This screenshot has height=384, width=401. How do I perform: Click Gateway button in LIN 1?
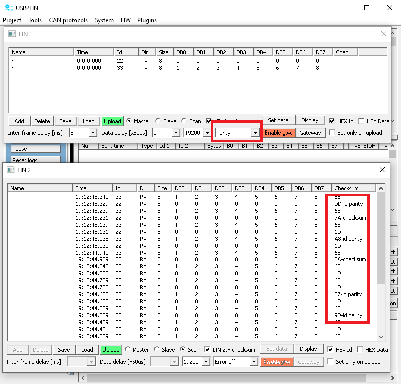pyautogui.click(x=310, y=133)
